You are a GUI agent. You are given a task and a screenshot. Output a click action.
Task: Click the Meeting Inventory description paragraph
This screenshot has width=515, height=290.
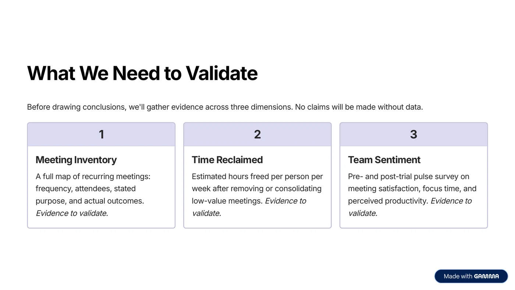(x=93, y=195)
